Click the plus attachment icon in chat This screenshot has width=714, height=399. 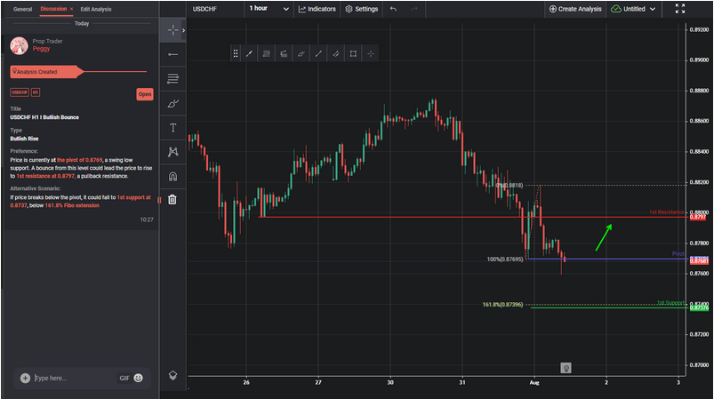pyautogui.click(x=25, y=378)
